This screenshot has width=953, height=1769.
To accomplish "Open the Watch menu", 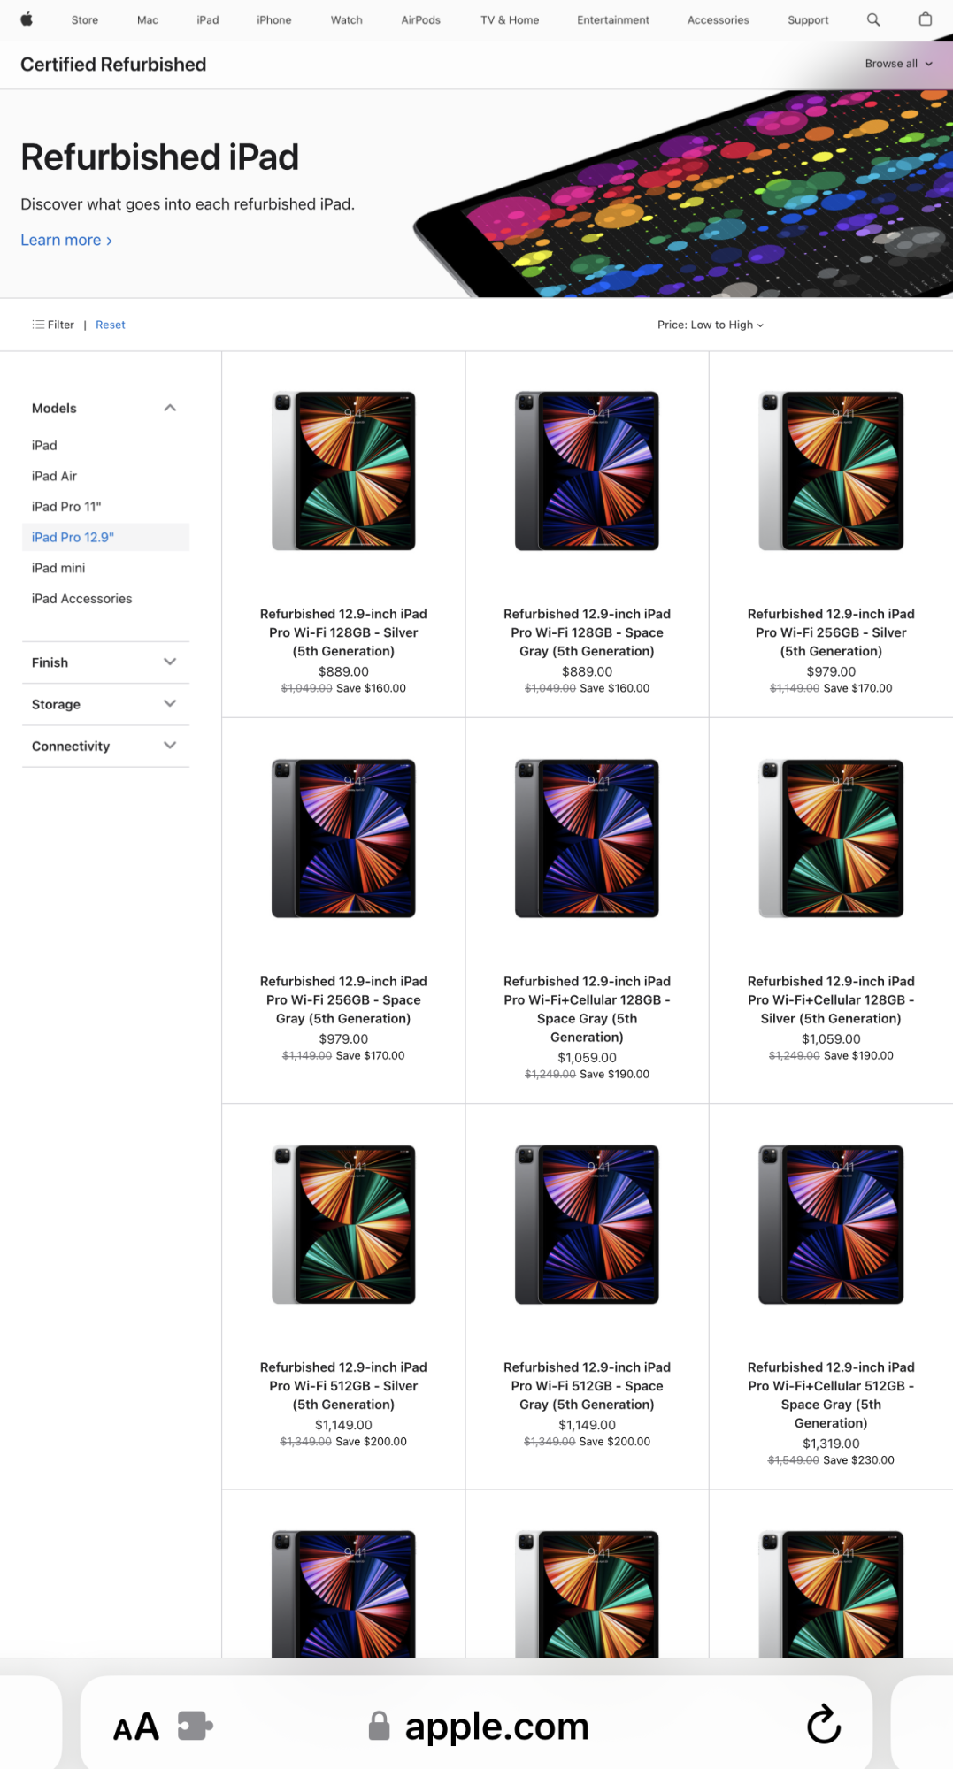I will tap(347, 19).
